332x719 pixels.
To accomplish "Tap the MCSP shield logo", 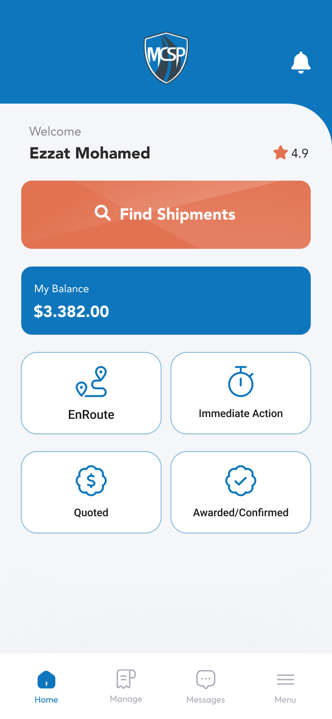I will pos(166,58).
